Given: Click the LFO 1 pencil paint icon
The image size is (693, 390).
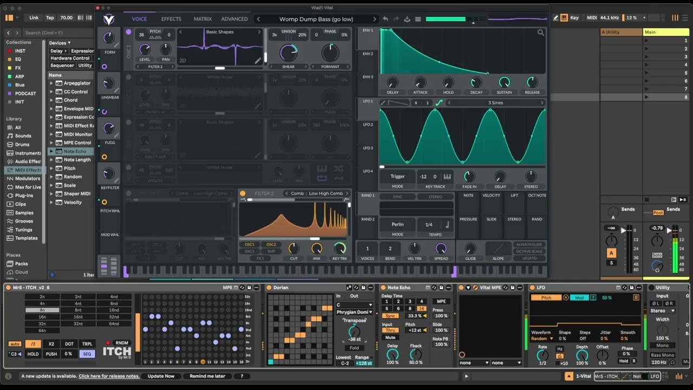Looking at the screenshot, I should pyautogui.click(x=383, y=103).
